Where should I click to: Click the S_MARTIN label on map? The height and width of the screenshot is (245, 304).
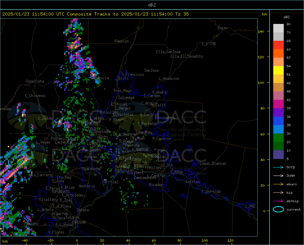coord(140,150)
